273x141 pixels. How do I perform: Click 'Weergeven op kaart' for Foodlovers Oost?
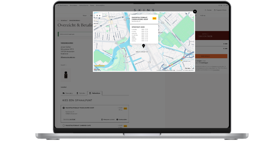(108, 119)
